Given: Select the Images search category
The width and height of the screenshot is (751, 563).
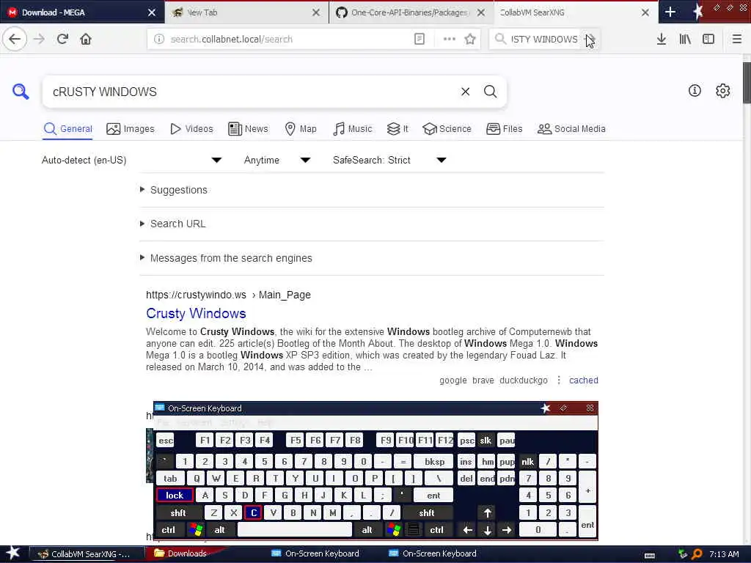Looking at the screenshot, I should coord(131,129).
